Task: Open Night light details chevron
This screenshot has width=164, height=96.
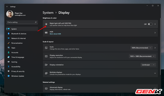Action: (155, 24)
